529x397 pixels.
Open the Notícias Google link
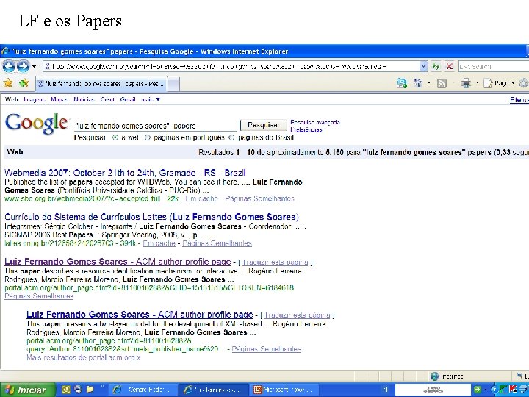84,99
